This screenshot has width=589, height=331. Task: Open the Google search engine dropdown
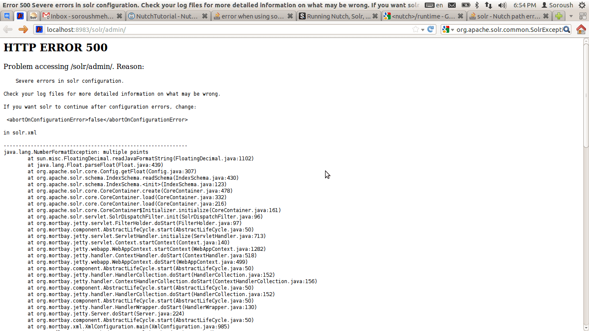[x=448, y=29]
